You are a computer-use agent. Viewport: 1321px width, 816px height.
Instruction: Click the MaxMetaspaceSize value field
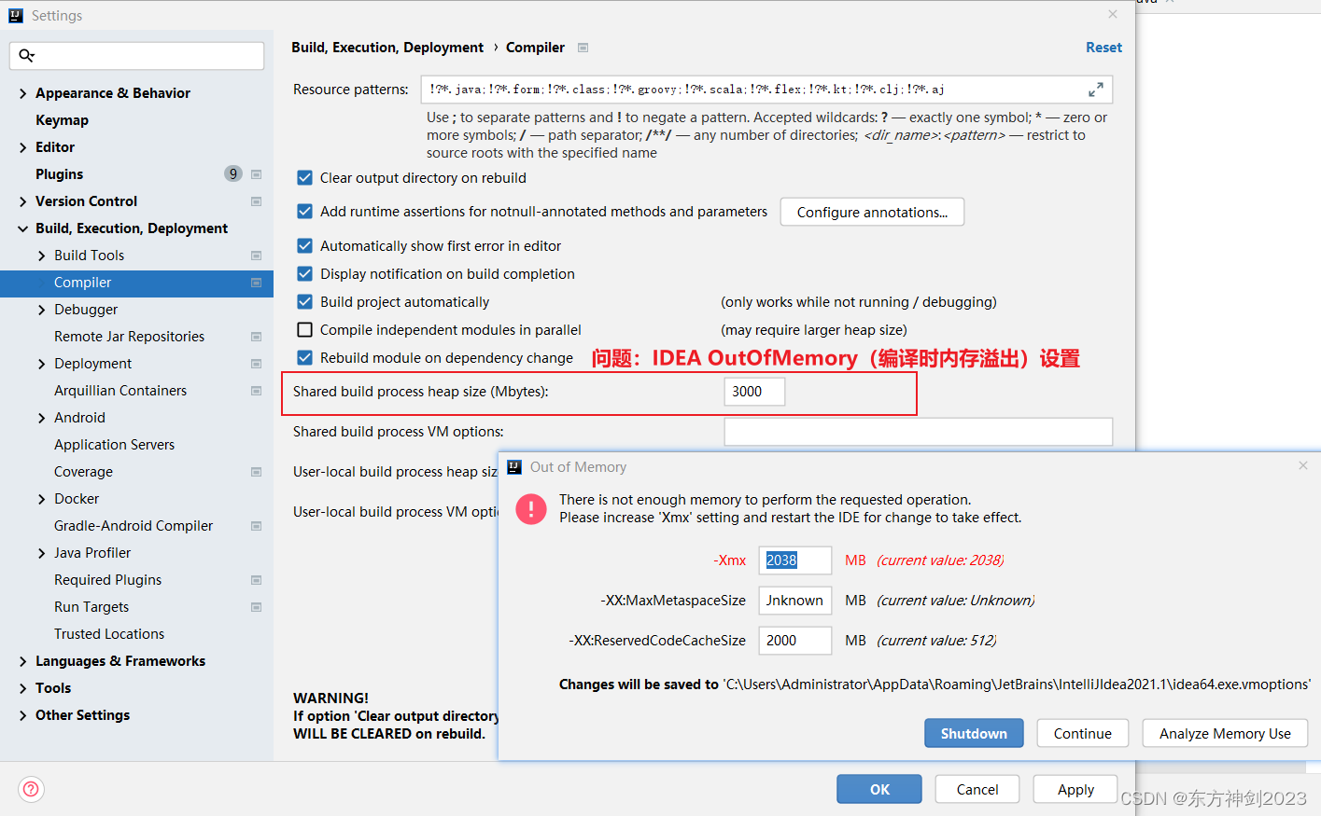[794, 601]
